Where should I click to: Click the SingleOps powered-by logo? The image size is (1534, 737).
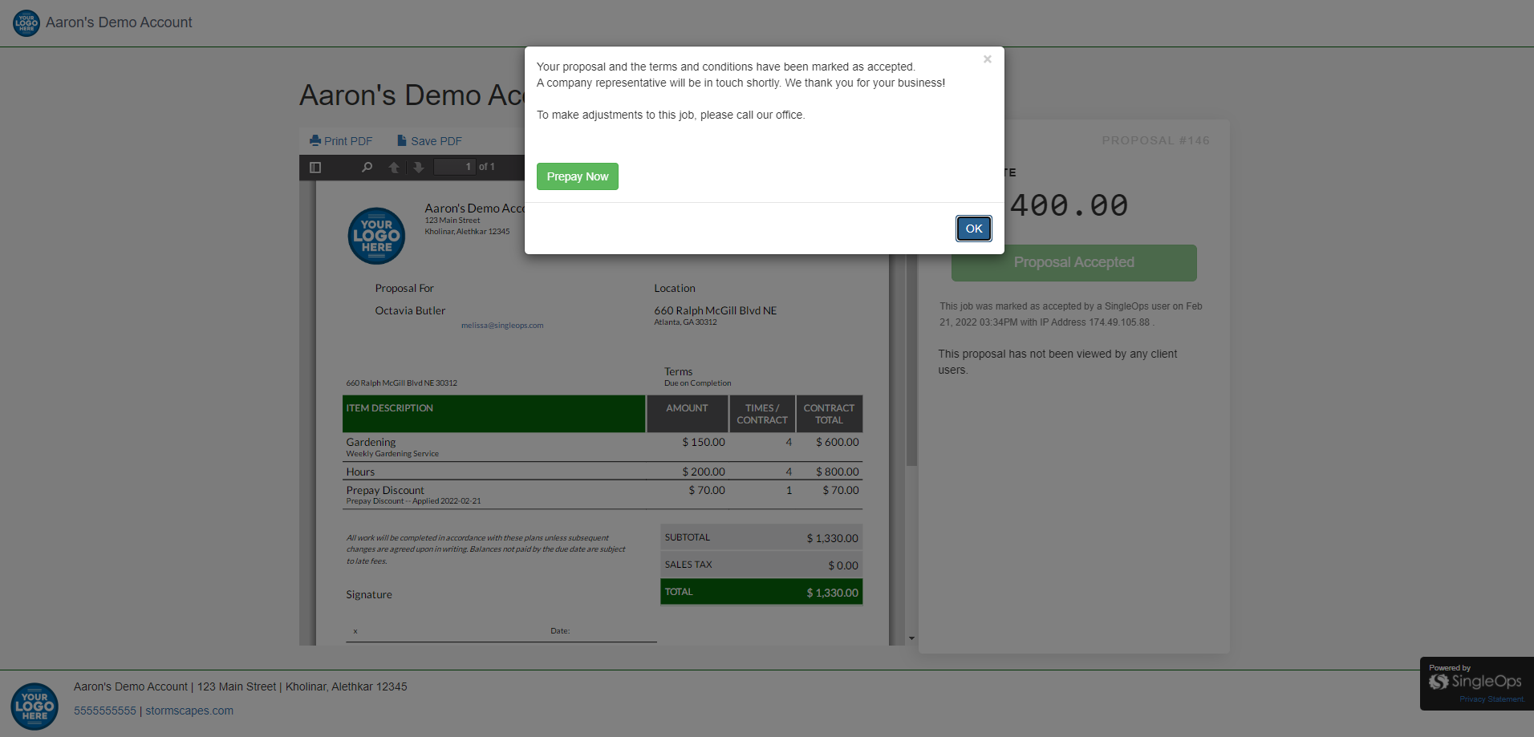[x=1475, y=682]
